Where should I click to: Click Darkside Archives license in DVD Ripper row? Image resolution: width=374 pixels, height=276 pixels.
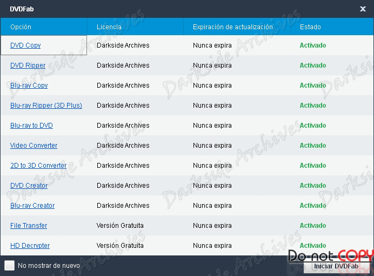click(123, 65)
